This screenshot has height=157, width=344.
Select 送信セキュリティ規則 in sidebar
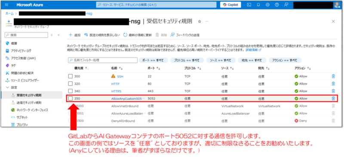pyautogui.click(x=29, y=102)
